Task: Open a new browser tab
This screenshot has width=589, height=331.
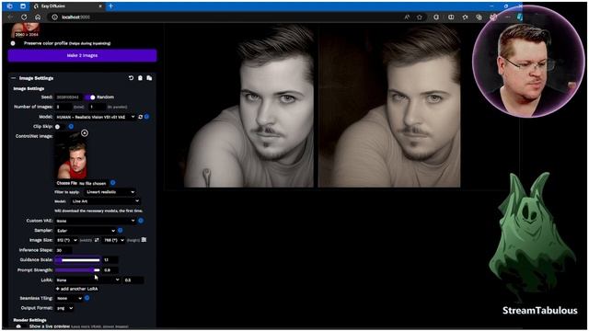Action: tap(110, 6)
